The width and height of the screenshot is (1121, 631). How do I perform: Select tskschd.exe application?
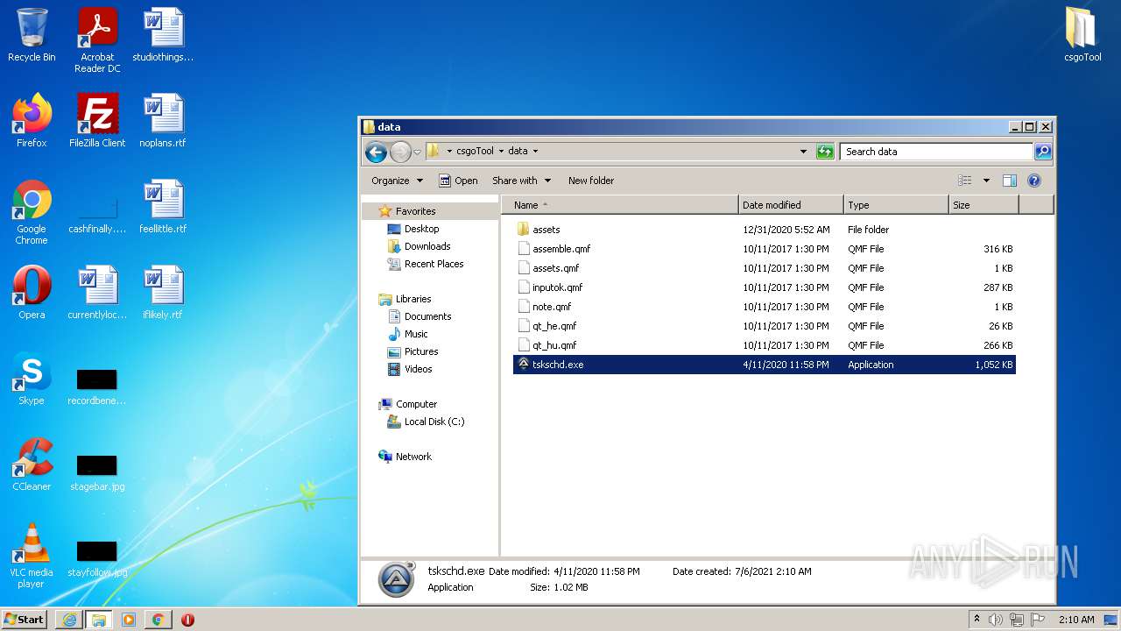[765, 365]
